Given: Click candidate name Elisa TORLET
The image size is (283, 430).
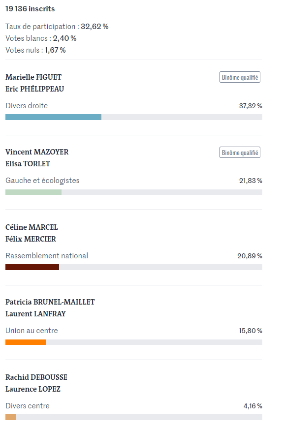Looking at the screenshot, I should point(28,164).
